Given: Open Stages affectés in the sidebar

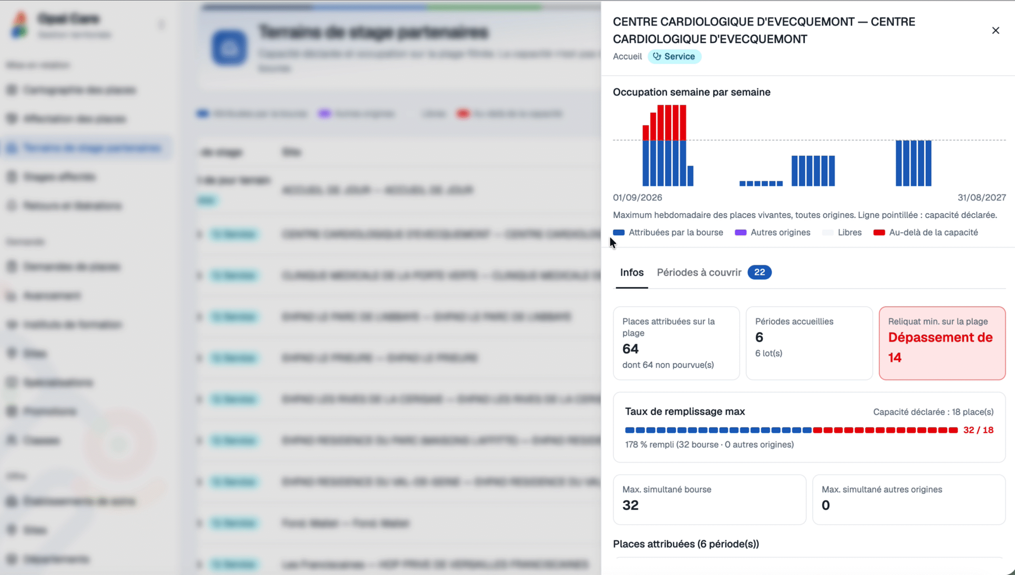Looking at the screenshot, I should (x=59, y=176).
